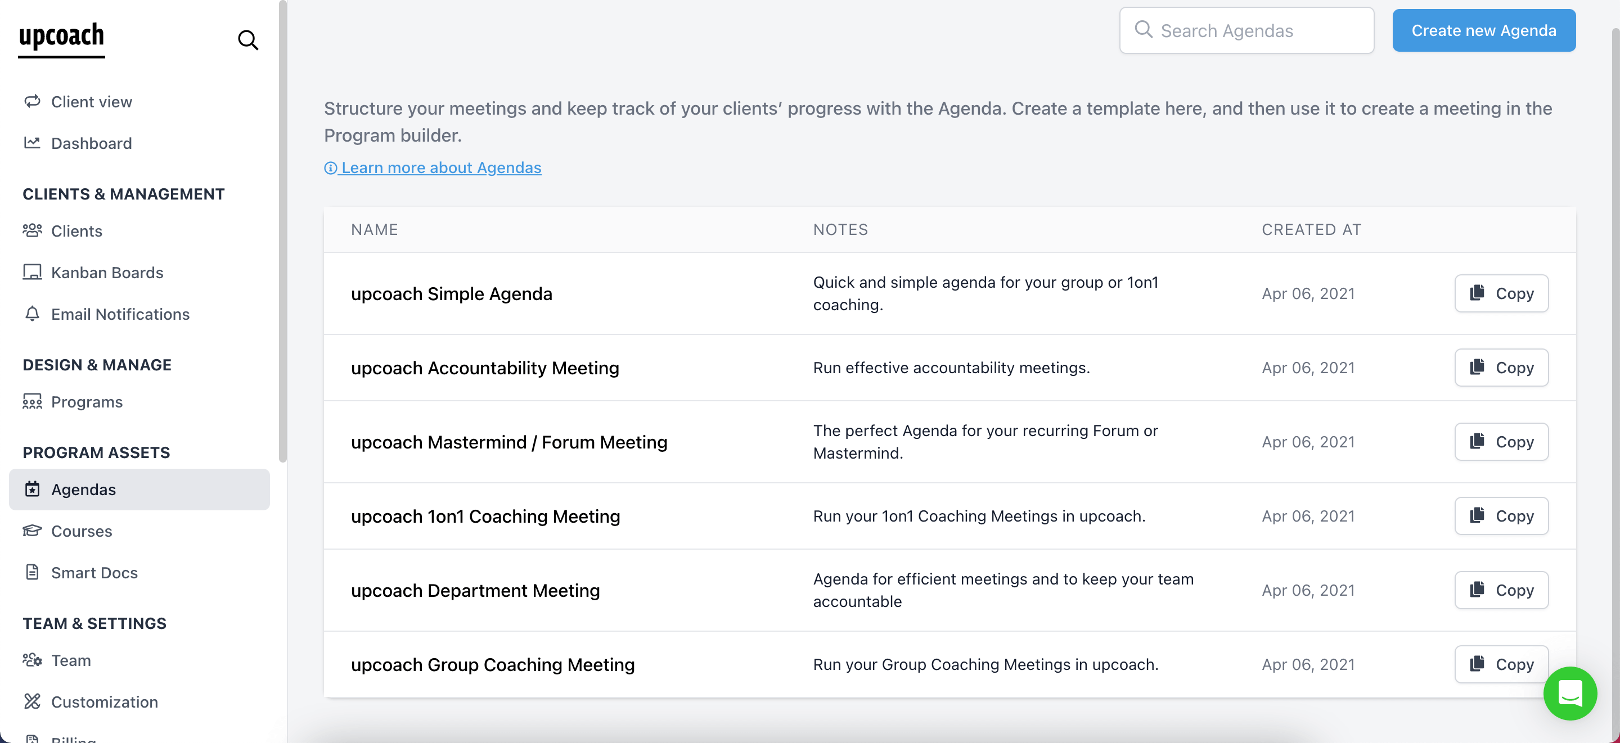
Task: Open Kanban Boards via its board icon
Action: tap(33, 272)
